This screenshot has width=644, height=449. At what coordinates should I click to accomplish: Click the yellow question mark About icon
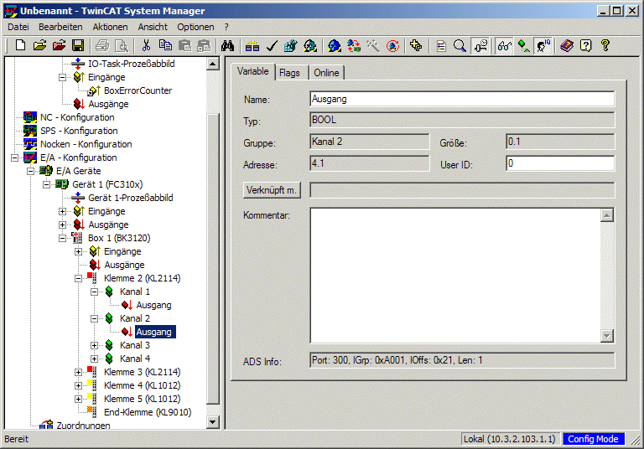(605, 45)
